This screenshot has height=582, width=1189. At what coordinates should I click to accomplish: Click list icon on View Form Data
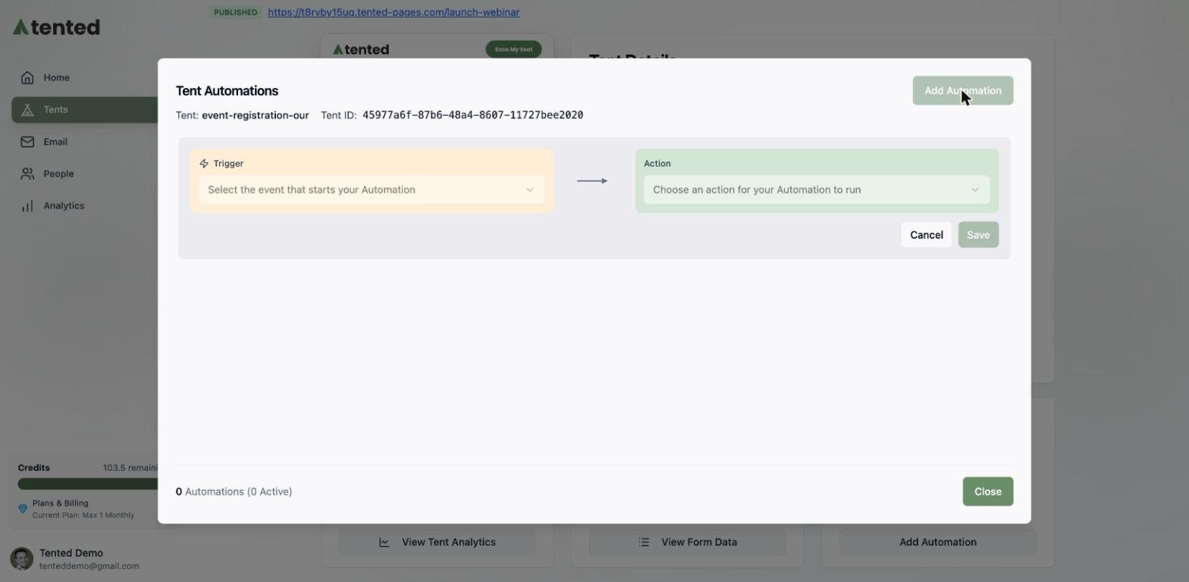click(644, 542)
